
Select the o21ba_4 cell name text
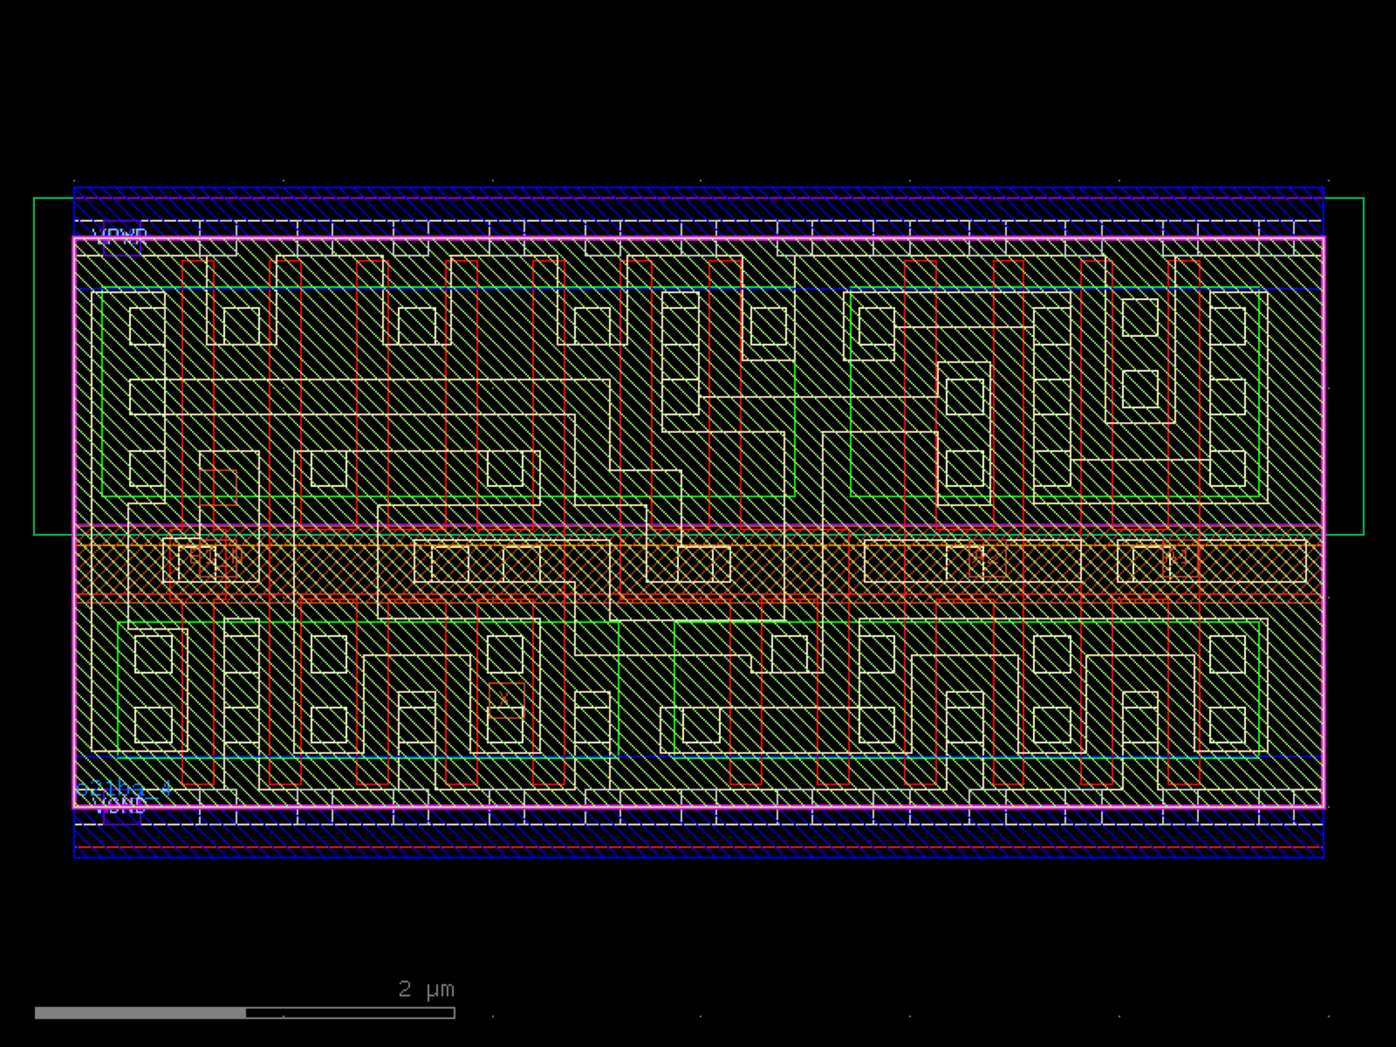pos(124,789)
